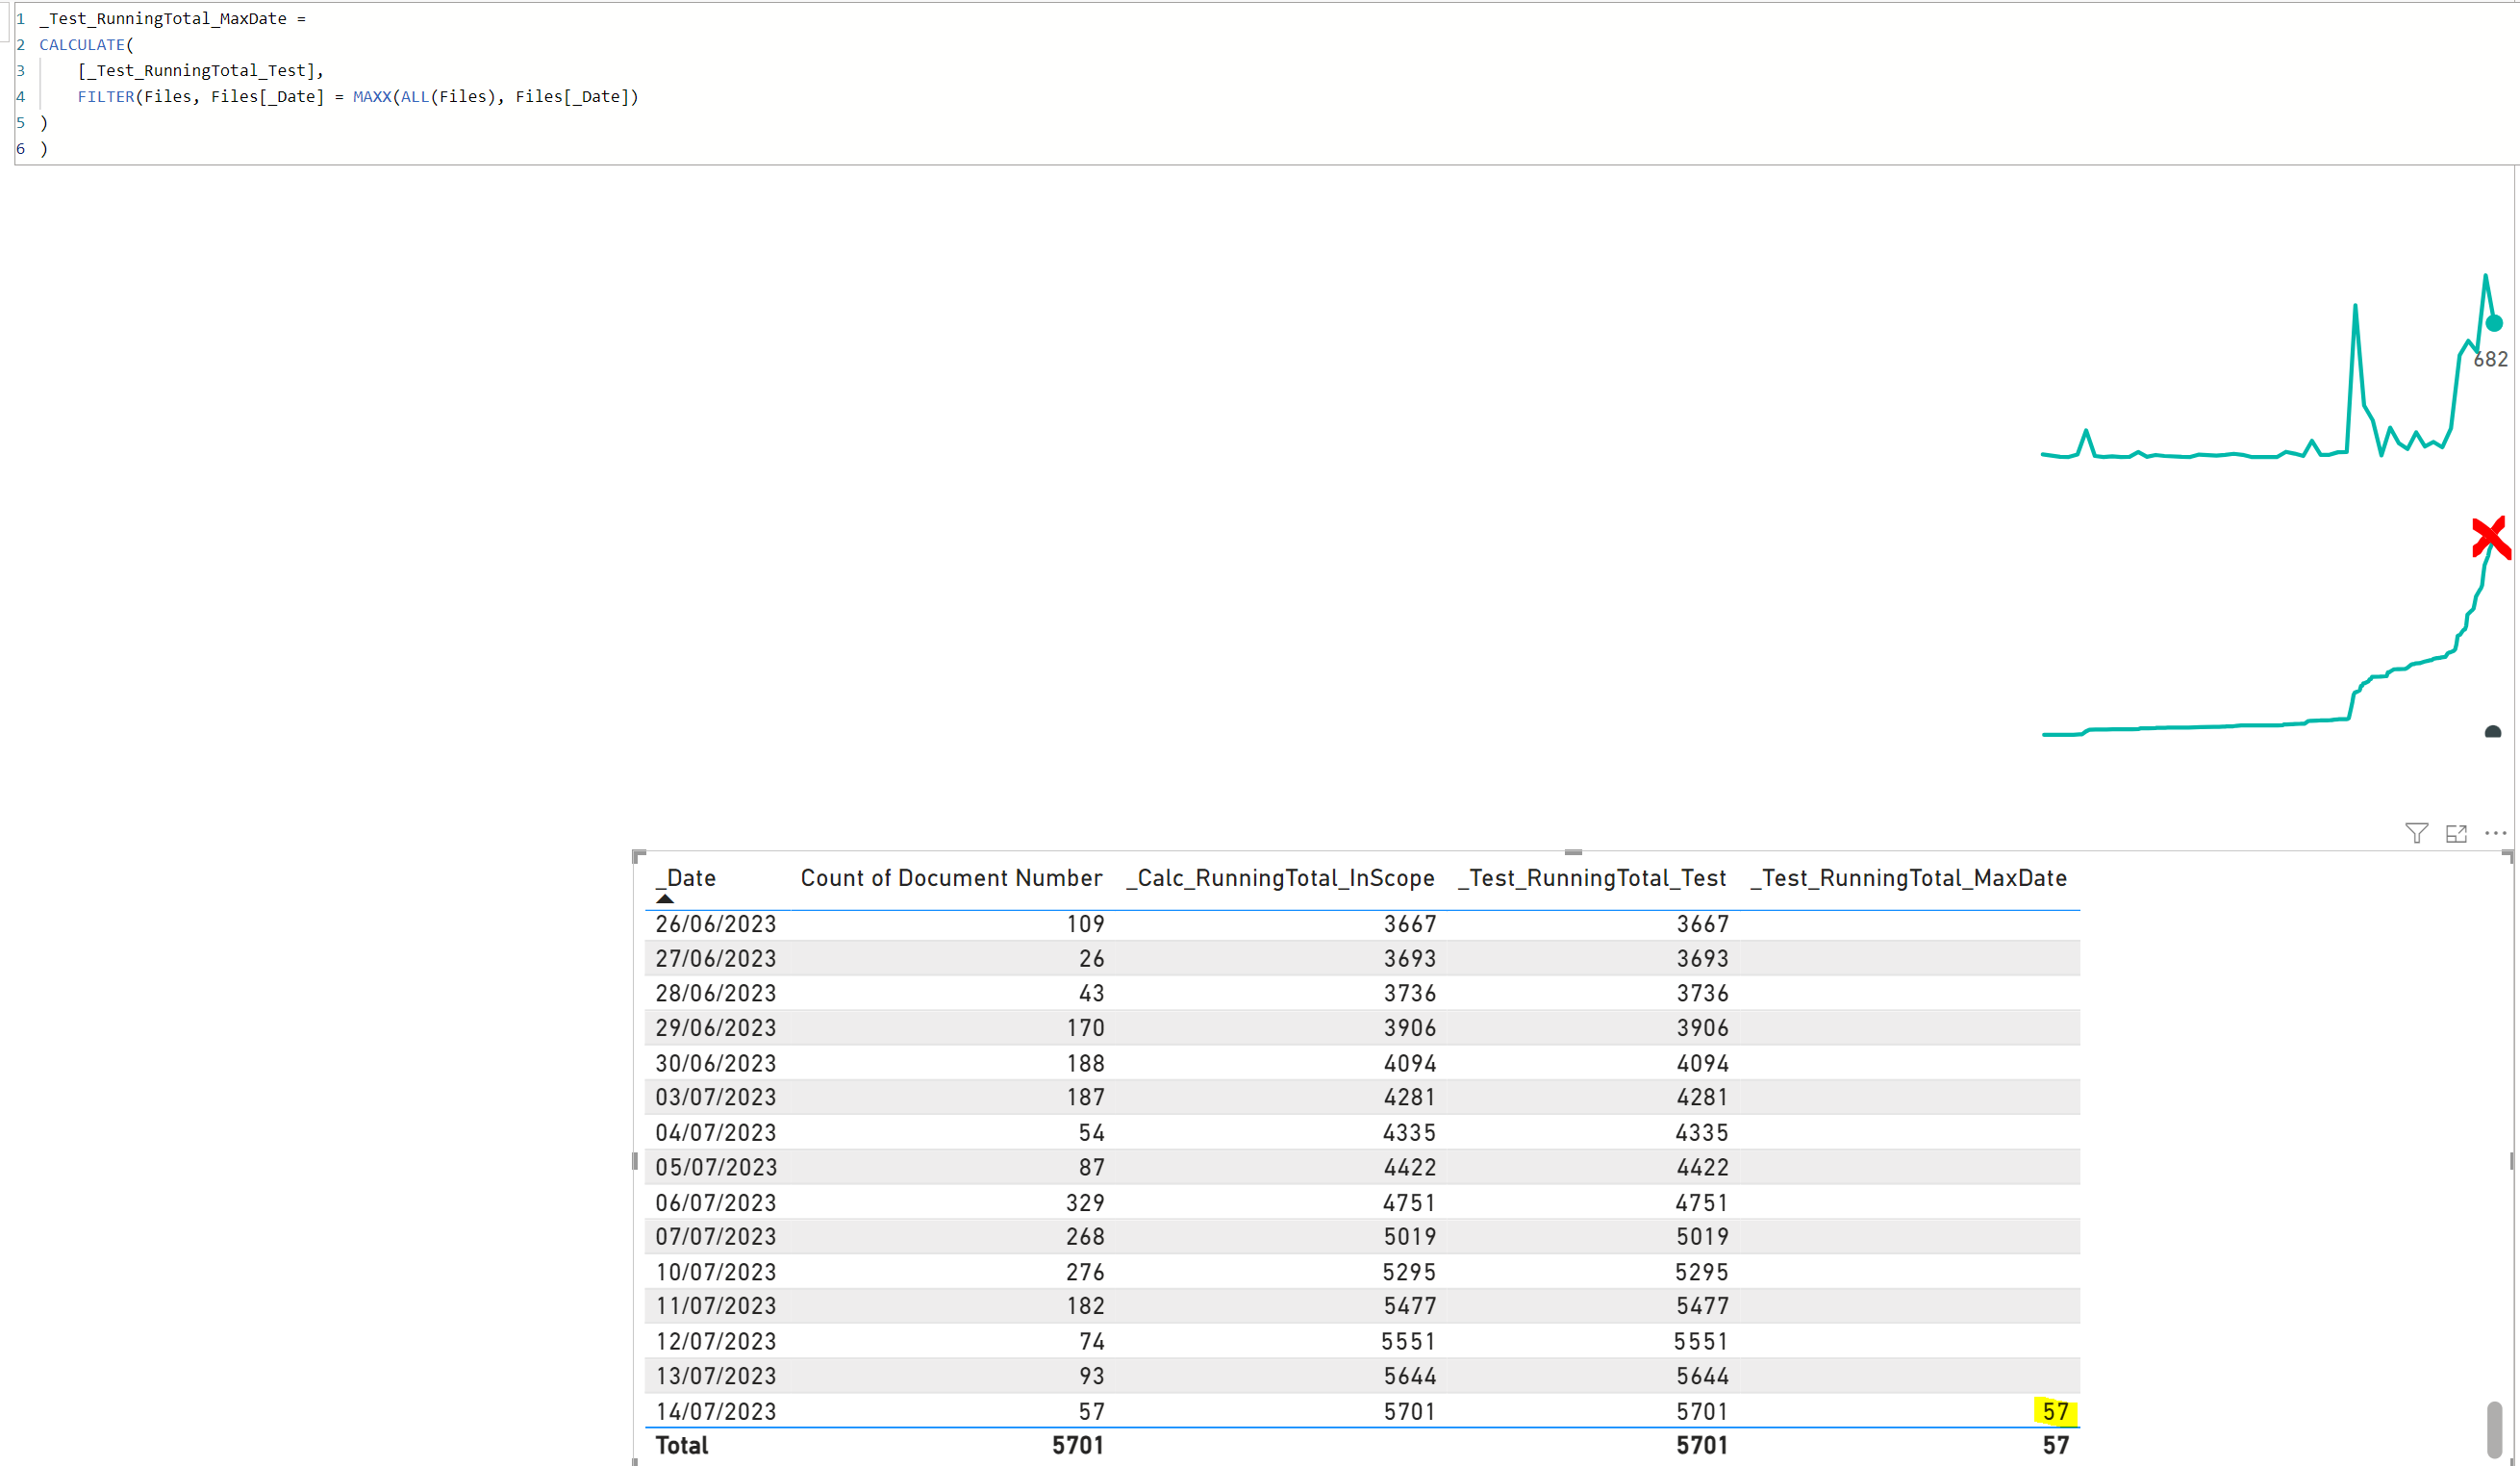Click the total count 5701 under Count of Document Number

pyautogui.click(x=1078, y=1445)
